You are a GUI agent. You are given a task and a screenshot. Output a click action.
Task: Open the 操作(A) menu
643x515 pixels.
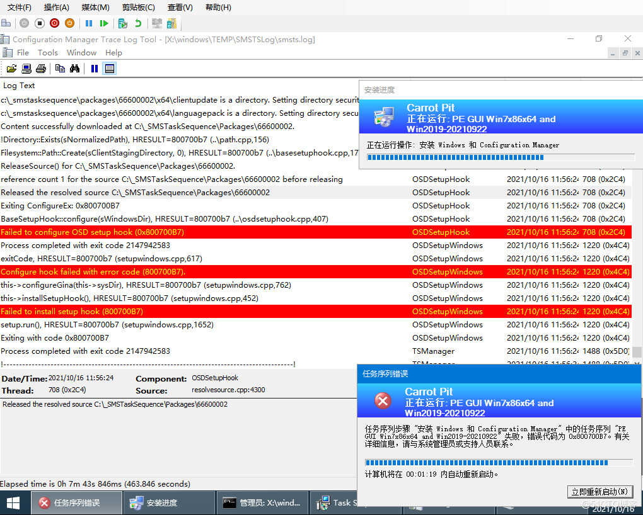pos(57,8)
